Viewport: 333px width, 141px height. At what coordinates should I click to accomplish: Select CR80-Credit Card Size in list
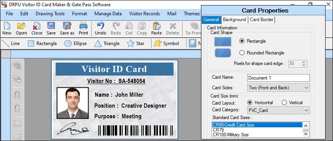[x=257, y=125]
